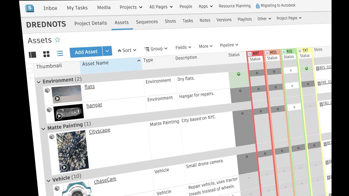Open the hangar asset link
Image resolution: width=349 pixels, height=196 pixels.
pos(94,105)
